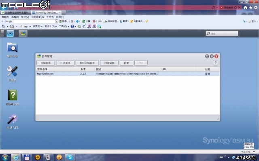This screenshot has width=259, height=161.
Task: Open the 網頁(P) Page dropdown
Action: (38, 26)
